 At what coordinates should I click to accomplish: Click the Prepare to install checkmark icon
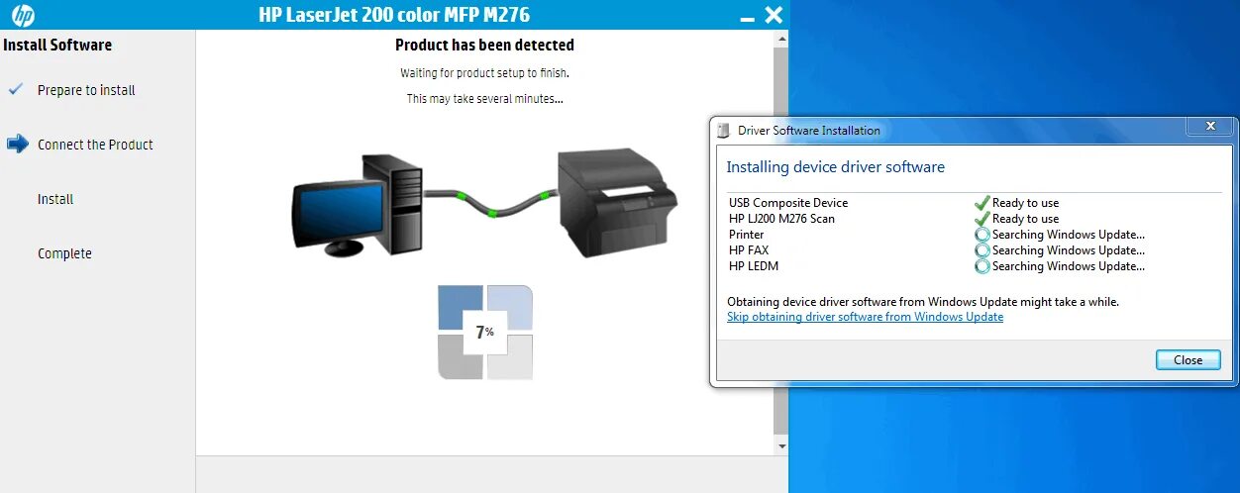point(15,89)
